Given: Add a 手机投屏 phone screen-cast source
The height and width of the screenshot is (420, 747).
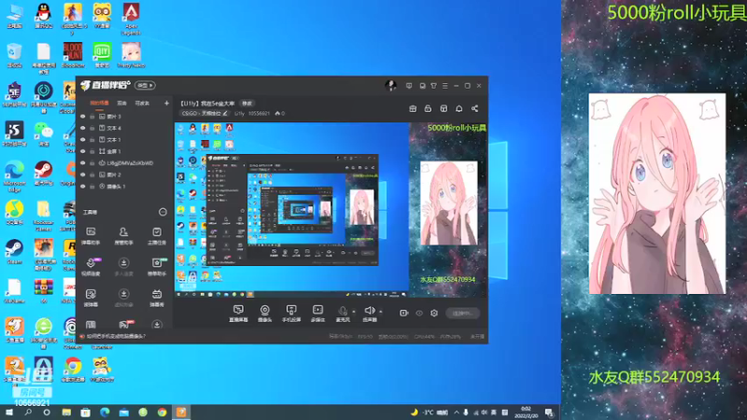Looking at the screenshot, I should coord(291,314).
